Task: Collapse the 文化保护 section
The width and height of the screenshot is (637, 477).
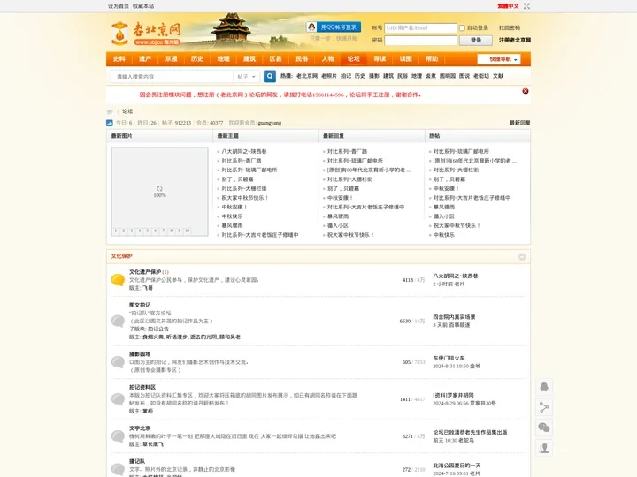Action: [522, 256]
